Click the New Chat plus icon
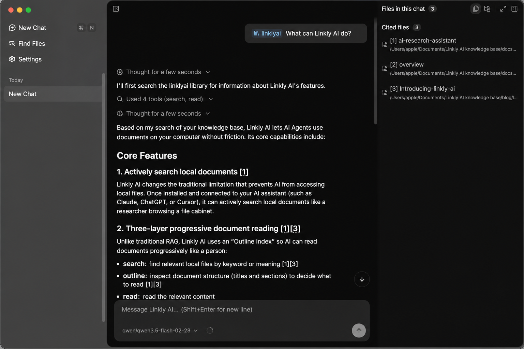The width and height of the screenshot is (524, 349). (12, 28)
